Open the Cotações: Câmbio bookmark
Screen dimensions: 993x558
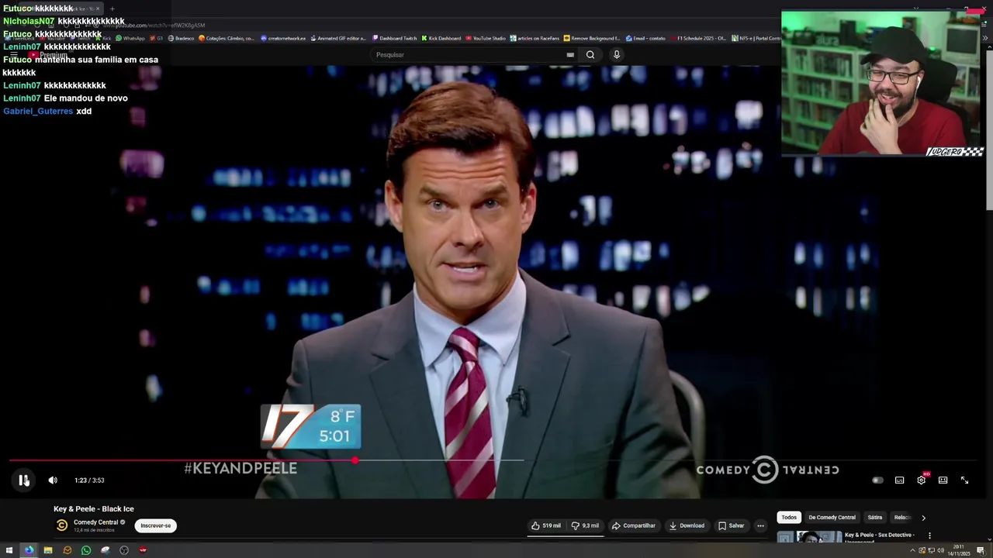click(227, 38)
